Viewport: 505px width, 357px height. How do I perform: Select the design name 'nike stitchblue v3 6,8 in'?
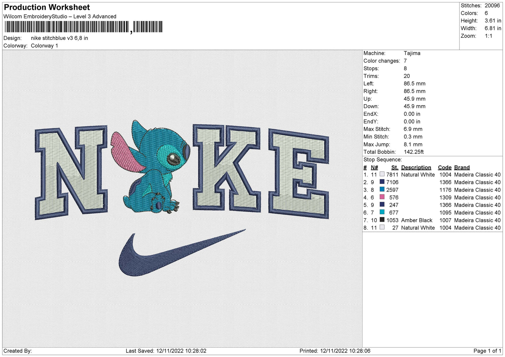point(59,38)
